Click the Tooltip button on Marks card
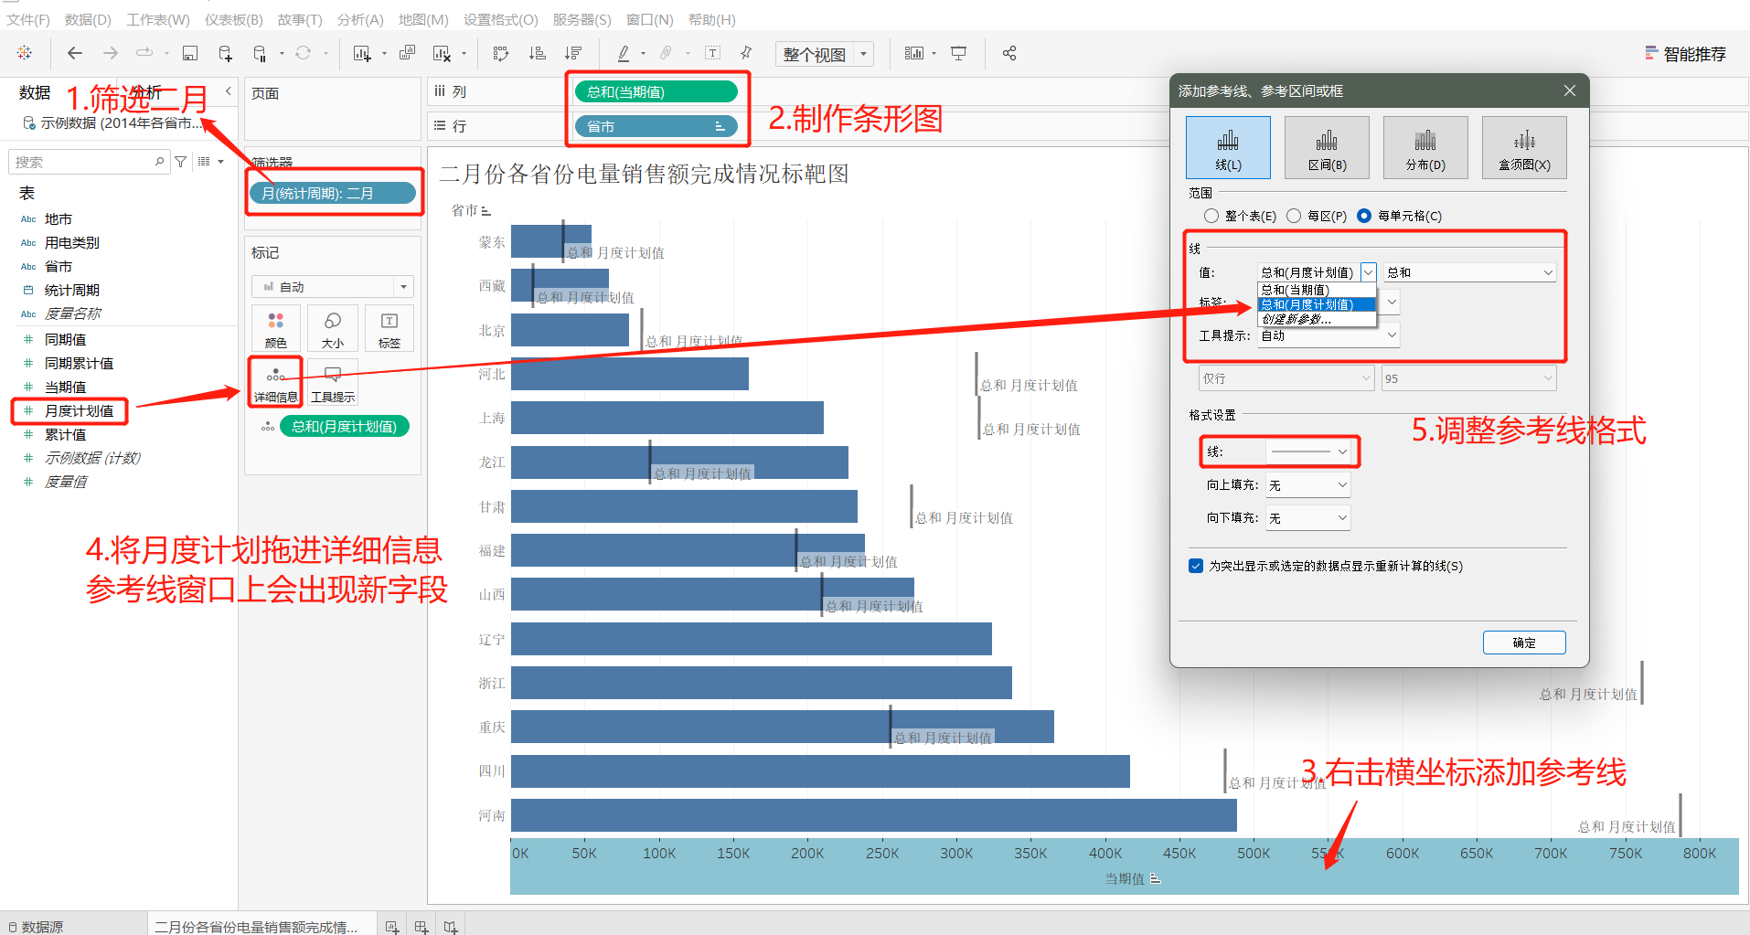 (x=333, y=382)
